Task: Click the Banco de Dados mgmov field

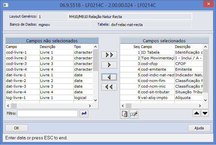Action: click(x=65, y=25)
